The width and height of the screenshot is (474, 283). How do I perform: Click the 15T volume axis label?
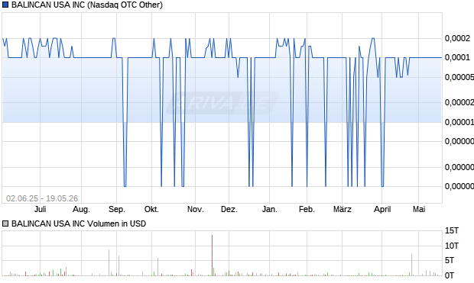[x=452, y=231]
